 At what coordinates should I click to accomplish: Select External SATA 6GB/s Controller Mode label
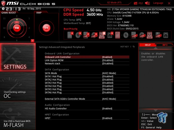click(x=65, y=99)
